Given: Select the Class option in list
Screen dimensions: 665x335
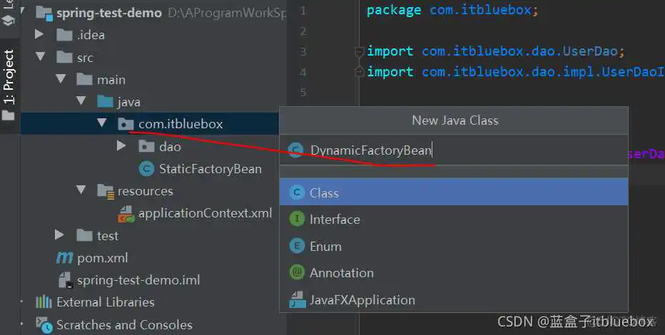Looking at the screenshot, I should [323, 193].
